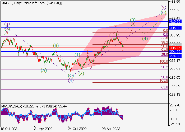Click the purple 61.8 Fibonacci label near 156.39
Viewport: 185px width, 132px height.
[165, 87]
